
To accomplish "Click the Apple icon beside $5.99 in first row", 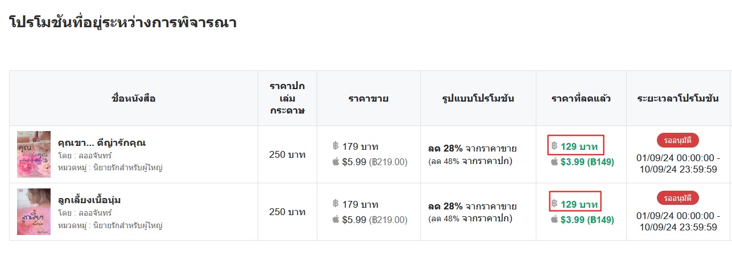I will (x=336, y=162).
